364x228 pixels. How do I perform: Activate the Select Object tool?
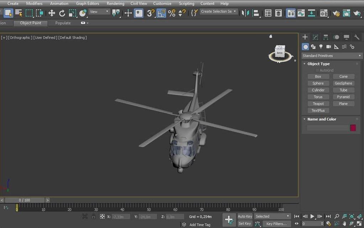[8, 13]
